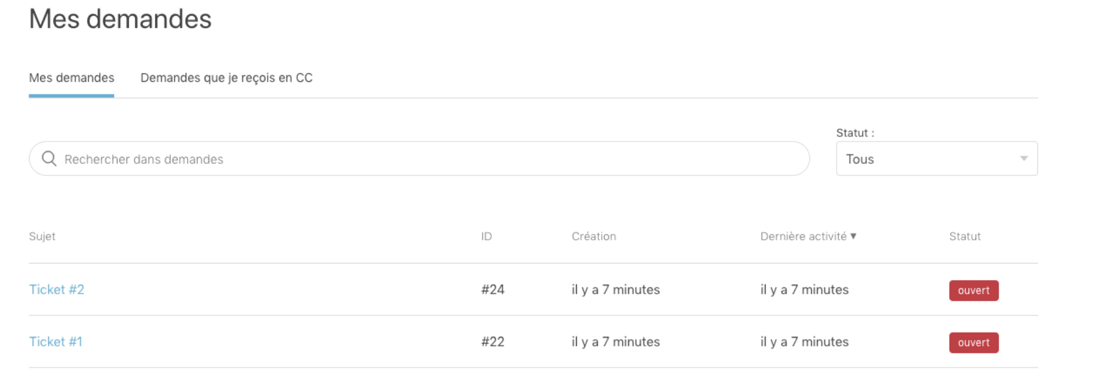
Task: Click the Création column header
Action: (x=593, y=236)
